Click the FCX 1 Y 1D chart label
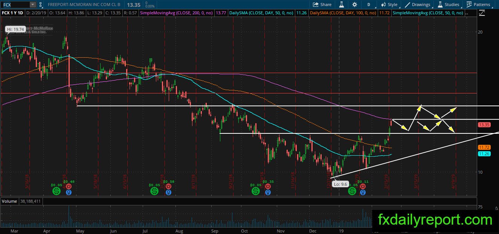This screenshot has width=499, height=234. point(13,13)
